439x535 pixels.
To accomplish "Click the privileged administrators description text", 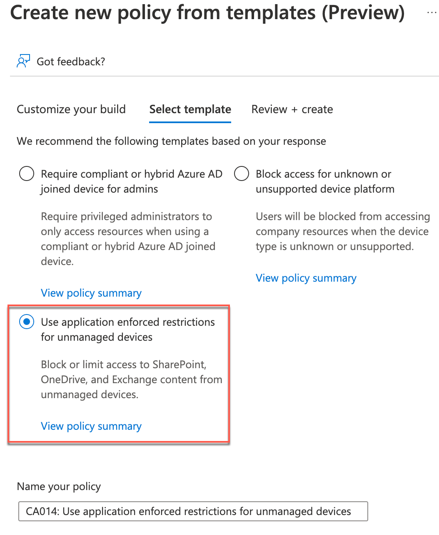I will point(128,239).
